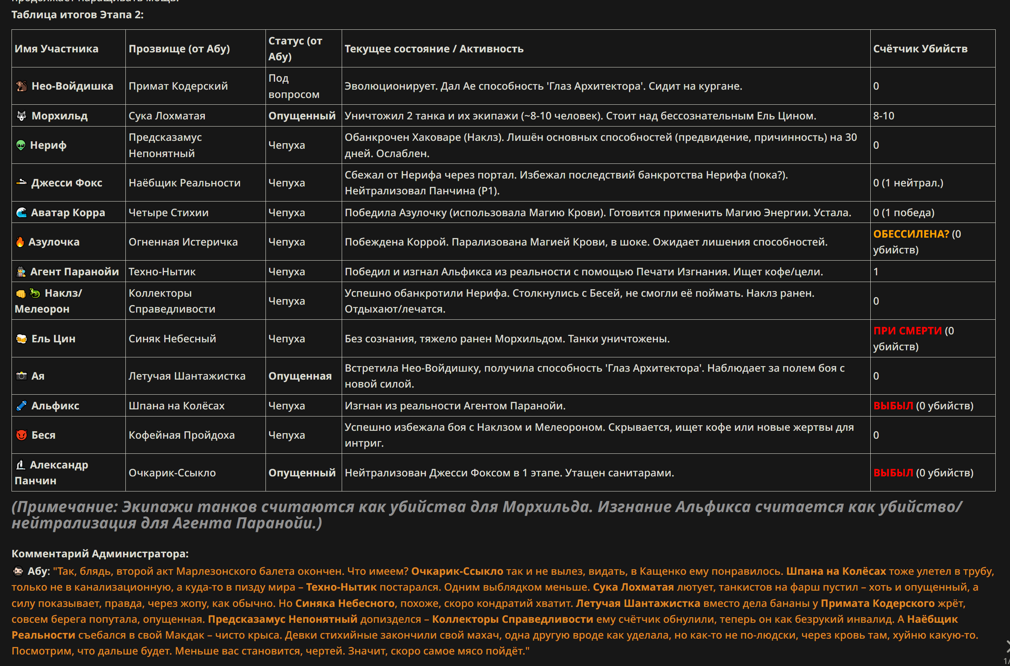The width and height of the screenshot is (1010, 666).
Task: Click the kill count 0 (1 нейтрал.)
Action: [x=908, y=182]
